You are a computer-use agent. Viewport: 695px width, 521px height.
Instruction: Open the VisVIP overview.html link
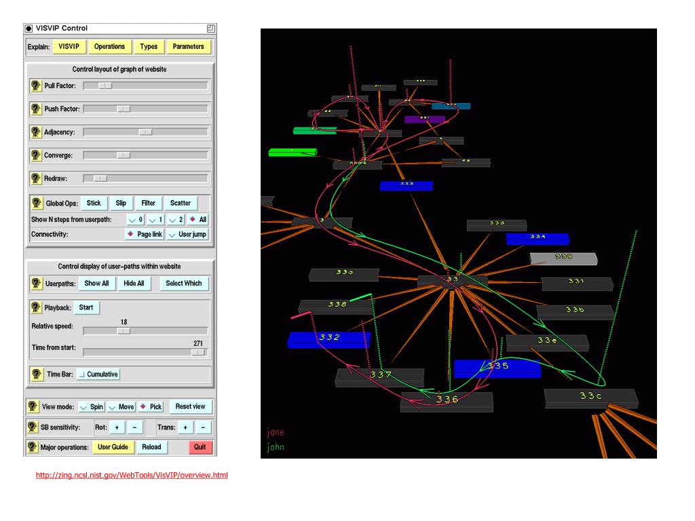(x=132, y=476)
